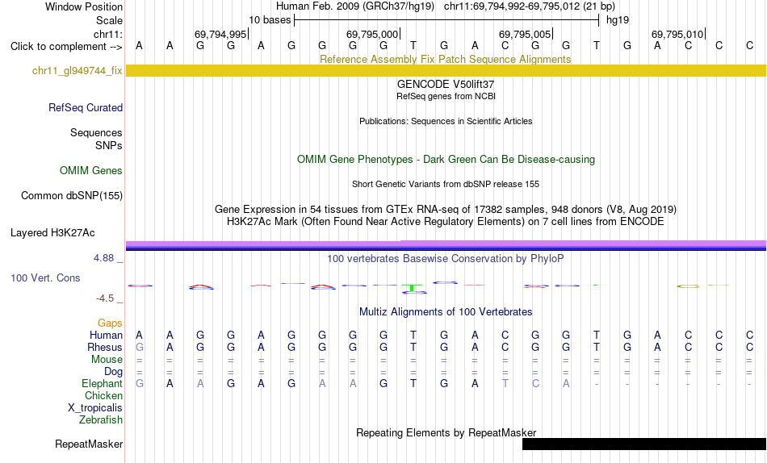Image resolution: width=767 pixels, height=463 pixels.
Task: Click the gray T in the Elephant row
Action: pos(505,383)
